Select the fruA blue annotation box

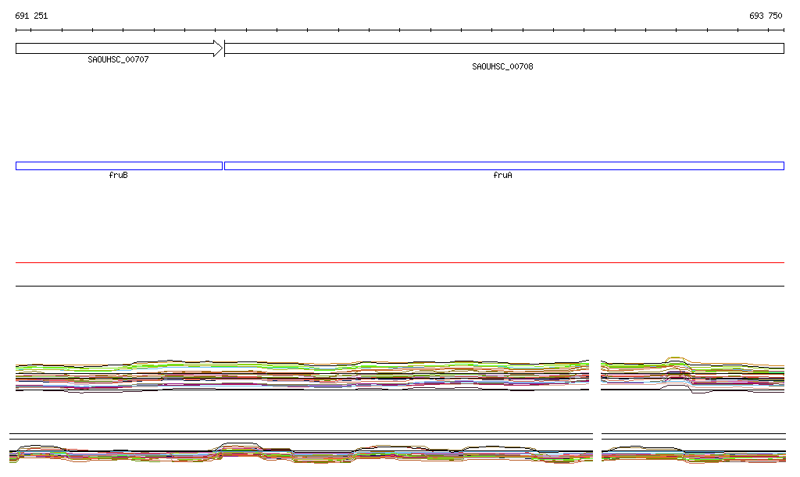504,166
